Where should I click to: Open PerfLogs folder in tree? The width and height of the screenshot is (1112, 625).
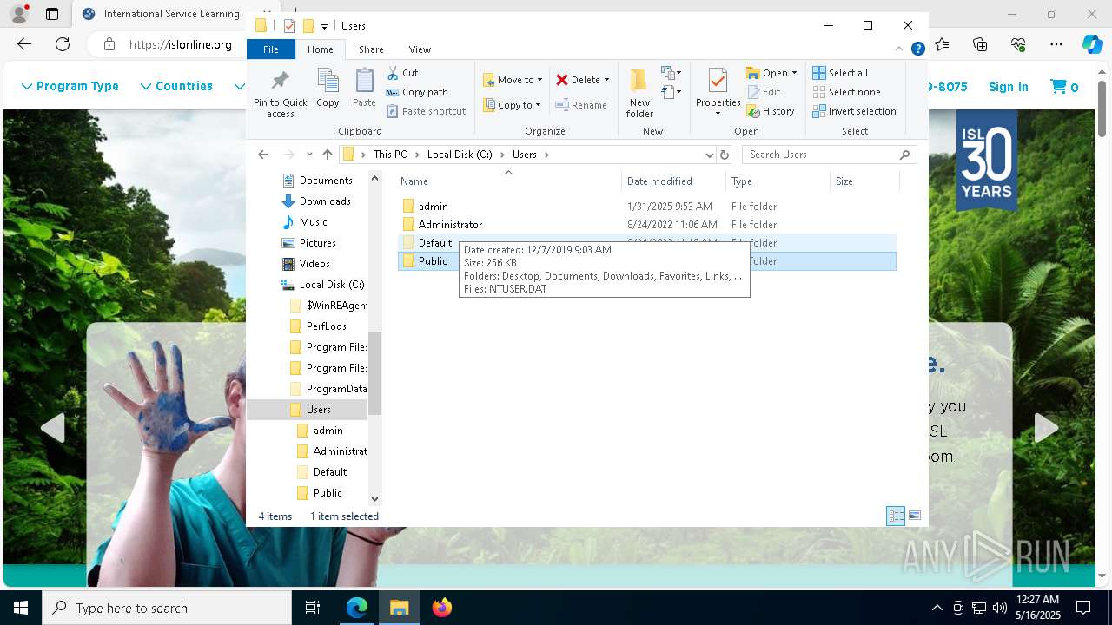pos(326,326)
